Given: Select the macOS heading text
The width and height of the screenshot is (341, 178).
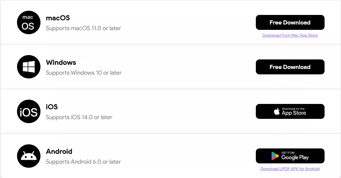Looking at the screenshot, I should coord(58,18).
